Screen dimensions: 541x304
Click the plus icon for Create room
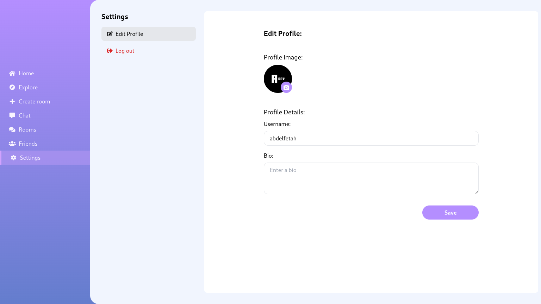(x=12, y=101)
